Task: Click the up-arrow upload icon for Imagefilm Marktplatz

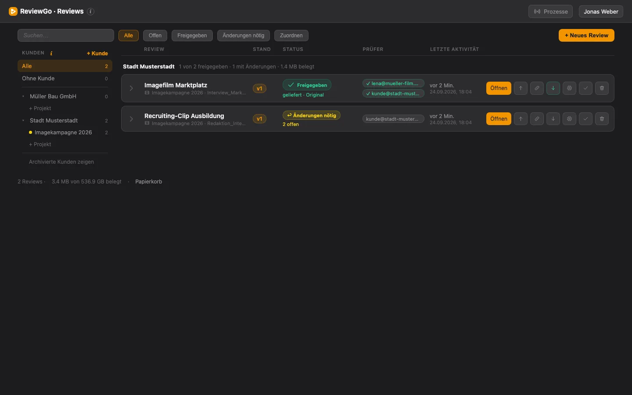Action: coord(521,88)
